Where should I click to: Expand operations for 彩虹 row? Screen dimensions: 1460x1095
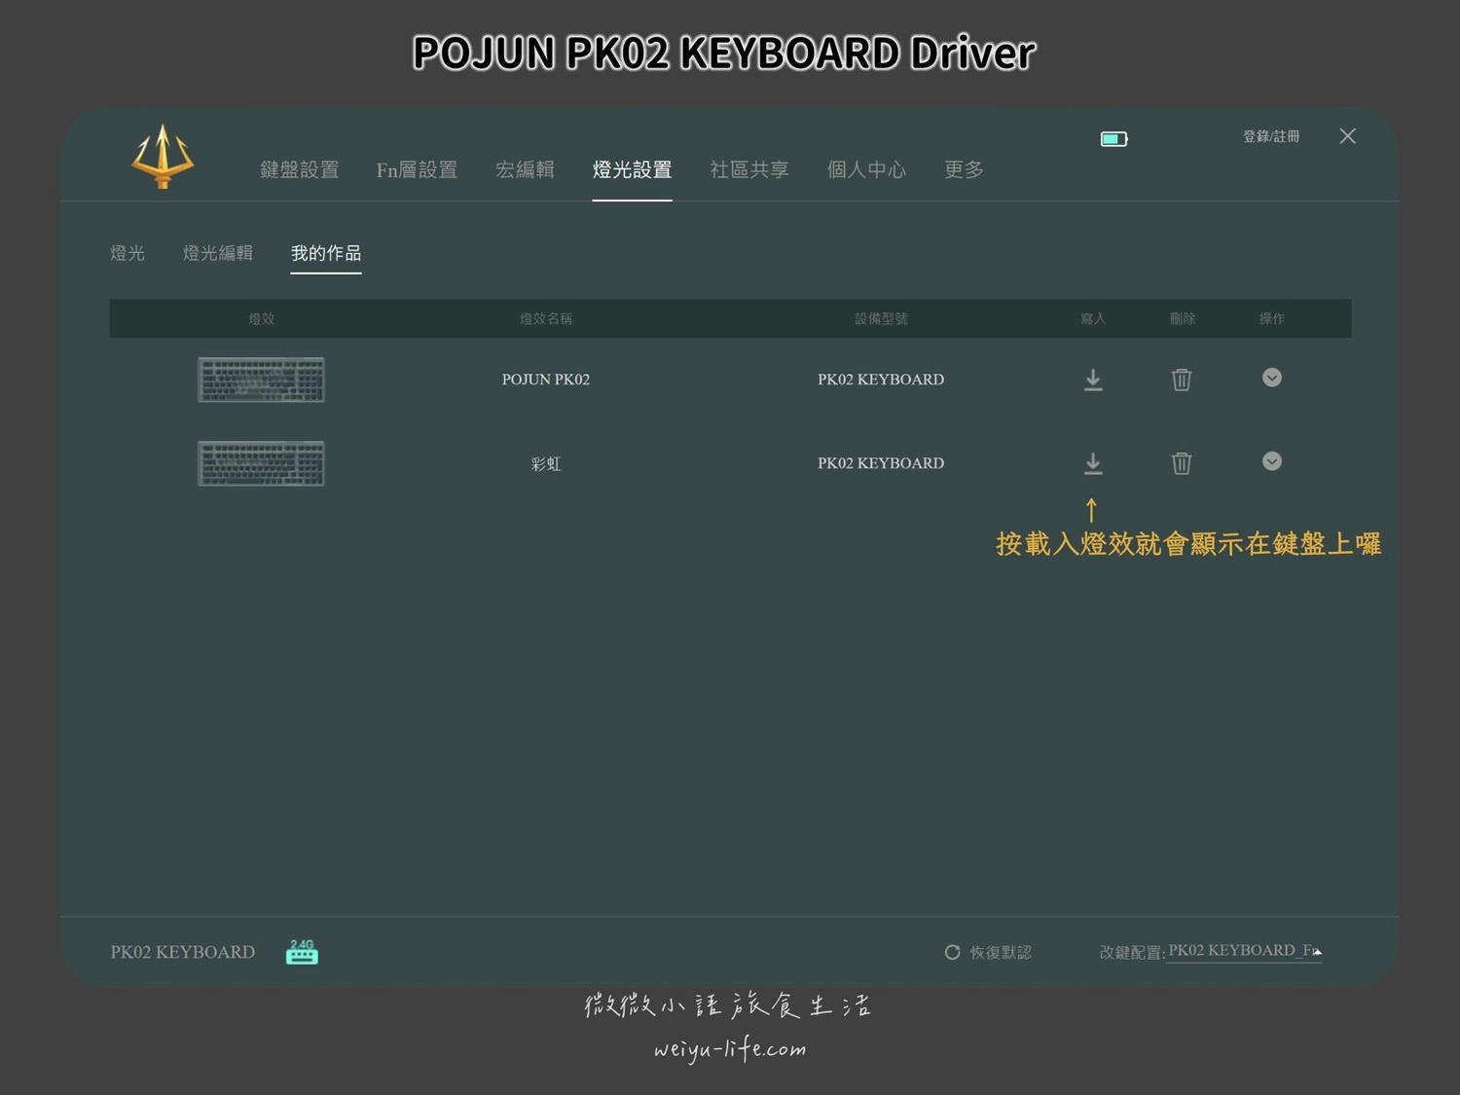(x=1272, y=461)
